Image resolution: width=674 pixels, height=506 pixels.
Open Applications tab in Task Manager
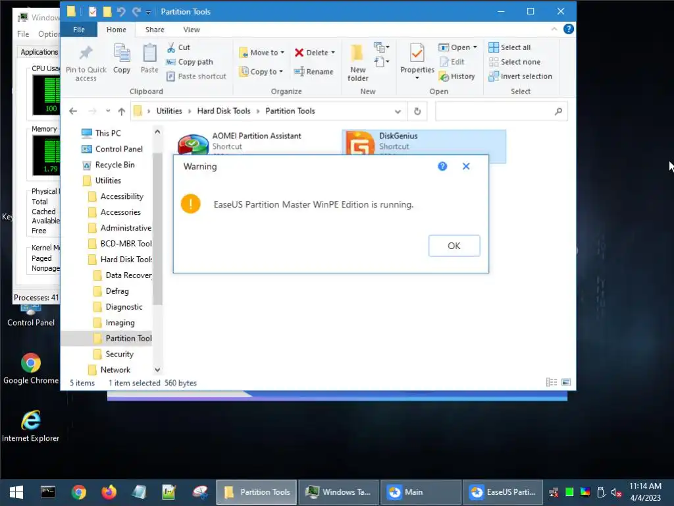[x=39, y=52]
